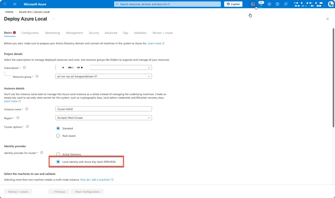Click the info icon next to Subscription
The image size is (335, 198).
24,68
